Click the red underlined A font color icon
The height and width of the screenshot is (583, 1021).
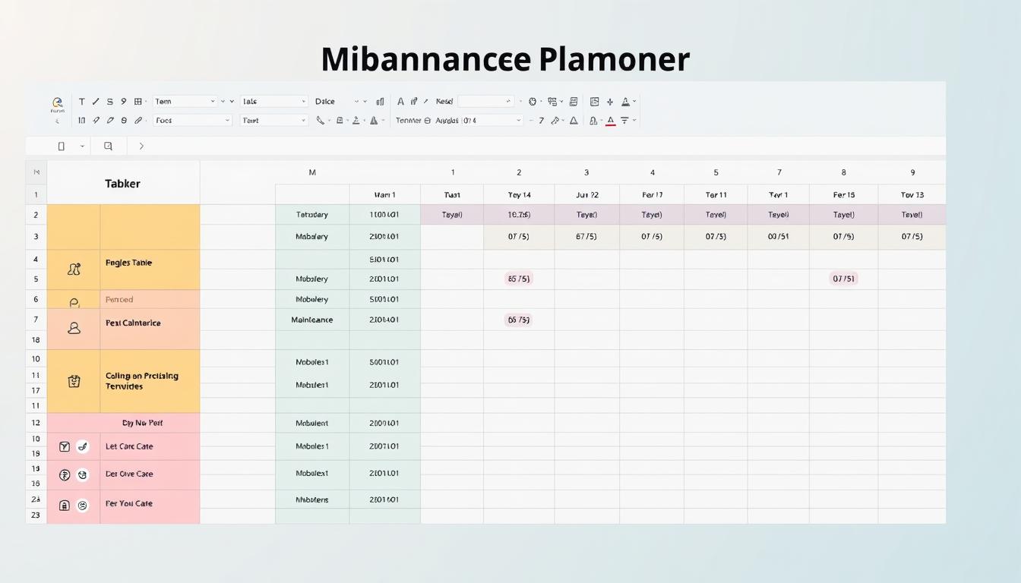[611, 120]
